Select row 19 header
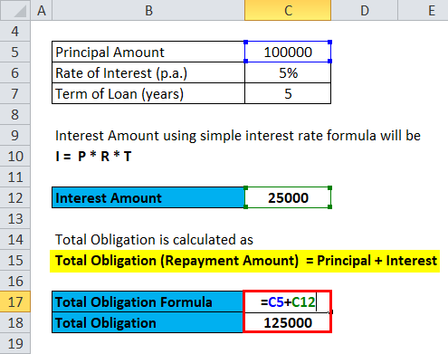Screen dimensions: 448x354 click(15, 343)
